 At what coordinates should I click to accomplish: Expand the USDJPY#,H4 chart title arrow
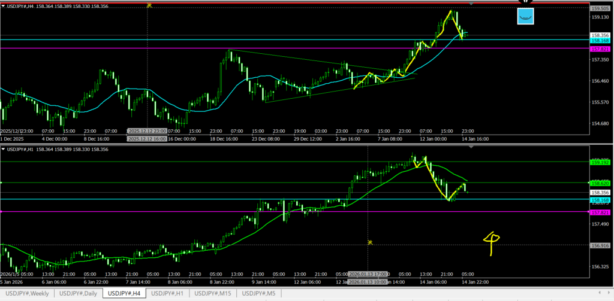click(x=4, y=6)
